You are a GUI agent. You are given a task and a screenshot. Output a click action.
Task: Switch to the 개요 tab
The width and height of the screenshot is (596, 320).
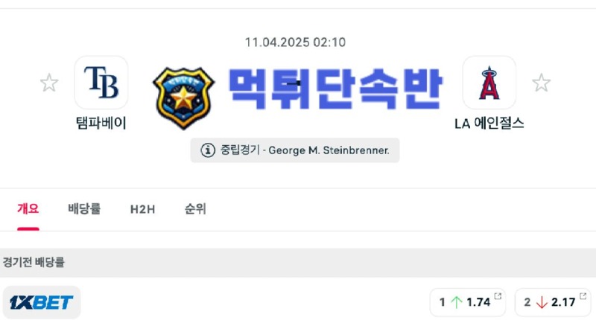pos(28,209)
